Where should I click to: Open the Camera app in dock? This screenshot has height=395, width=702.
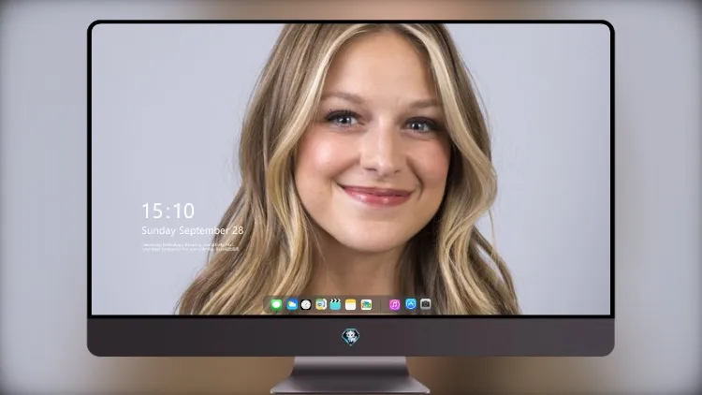(425, 304)
